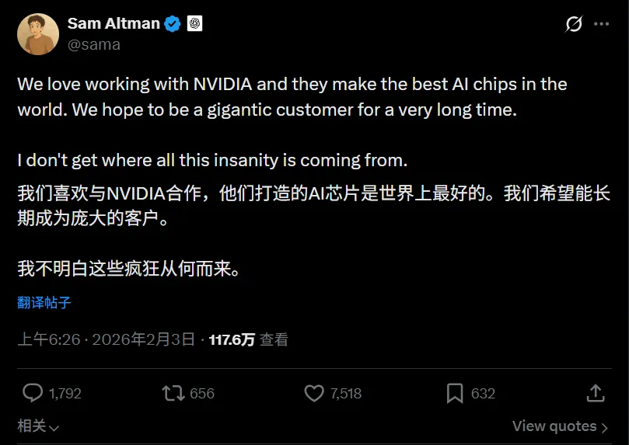Repost this tweet using retweet icon
This screenshot has width=629, height=445.
(x=173, y=394)
